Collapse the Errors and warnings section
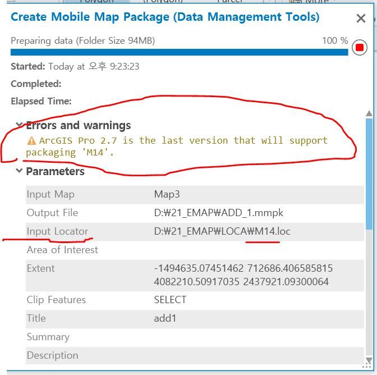377x375 pixels. pyautogui.click(x=19, y=125)
